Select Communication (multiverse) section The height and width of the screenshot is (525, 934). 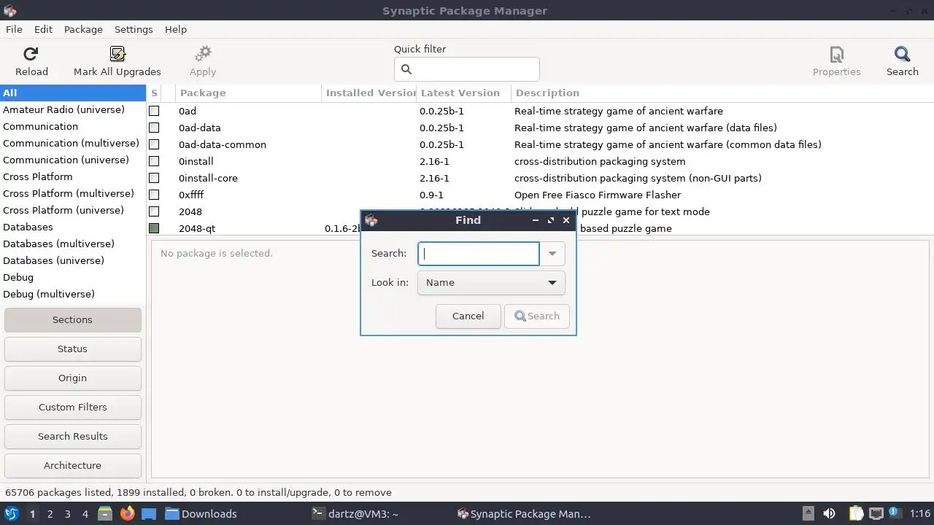[73, 143]
